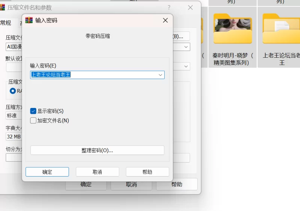This screenshot has width=300, height=211.
Task: Click archive name field showing AI国漫
Action: [14, 47]
